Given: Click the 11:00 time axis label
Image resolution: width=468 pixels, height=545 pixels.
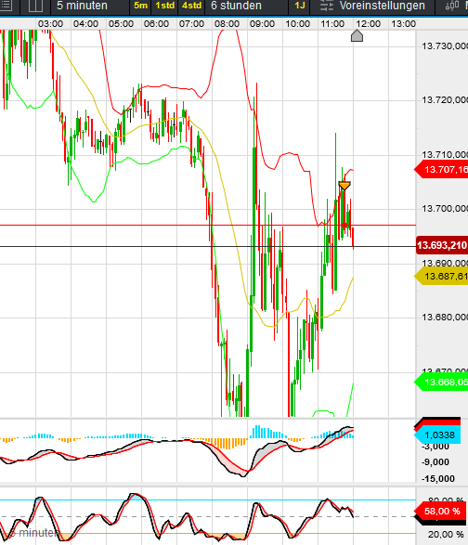Looking at the screenshot, I should [x=332, y=24].
